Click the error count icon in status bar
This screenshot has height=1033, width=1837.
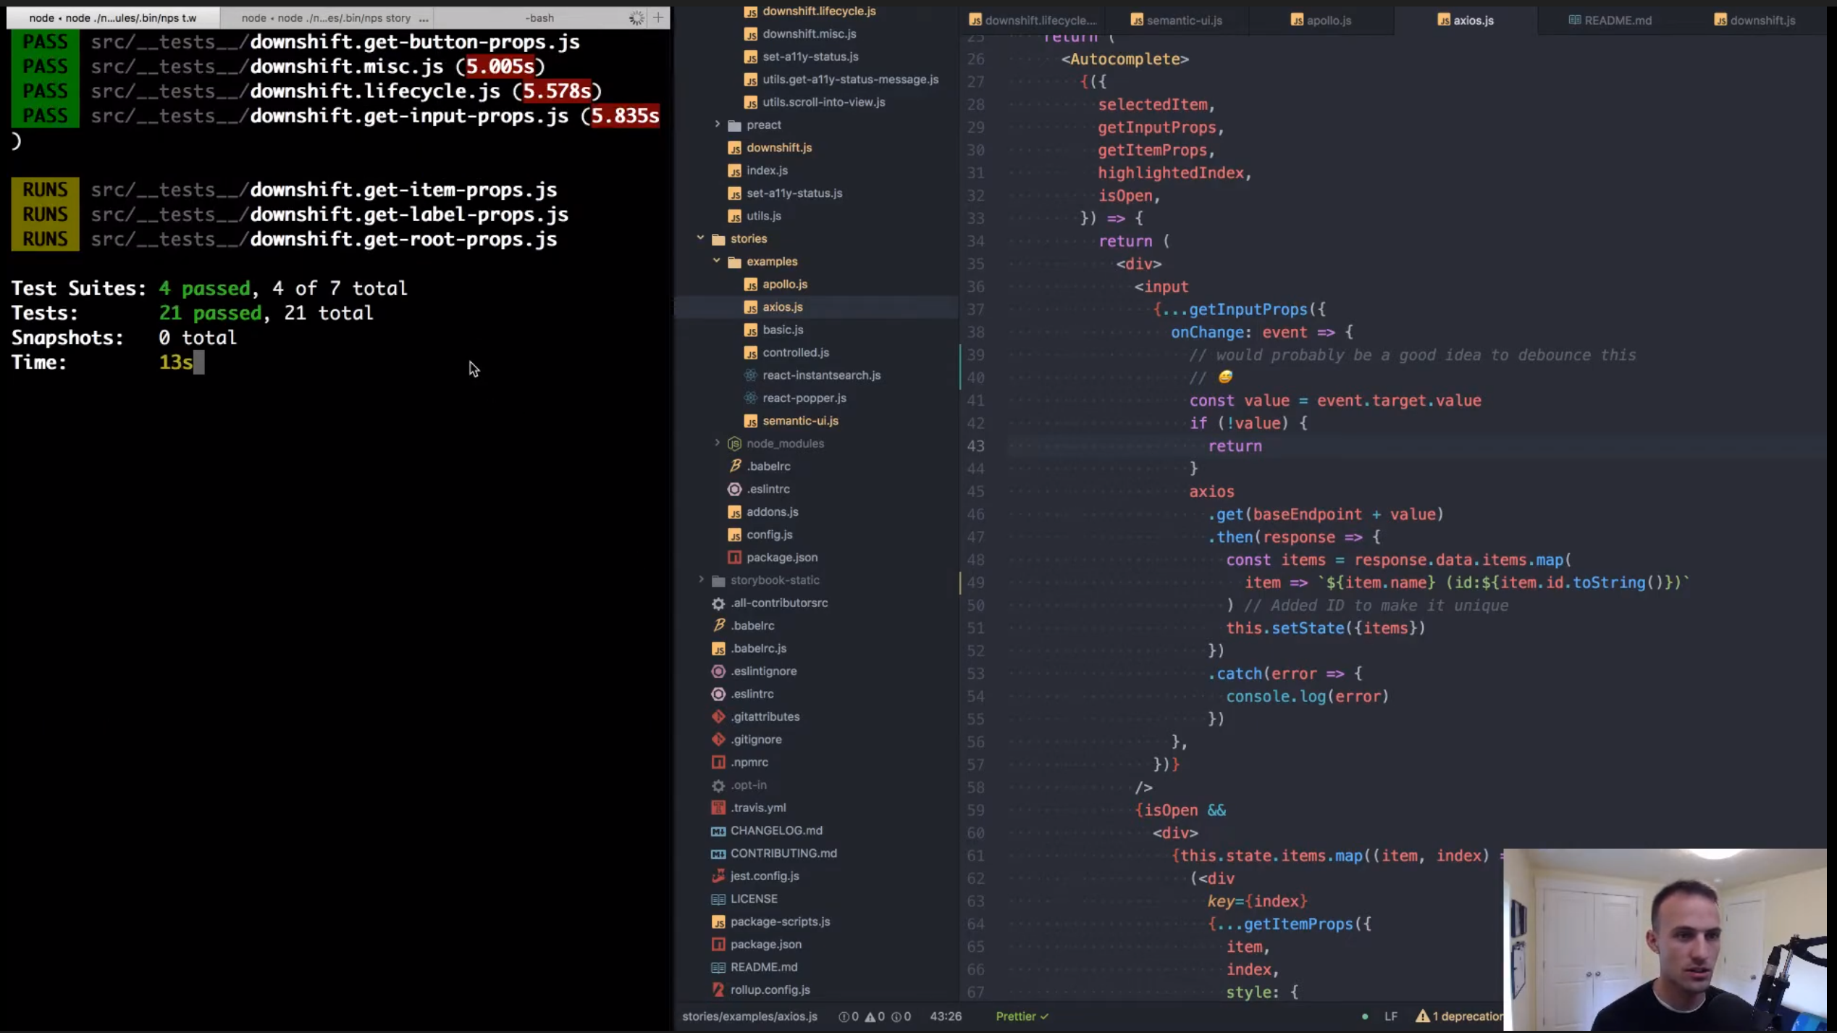[844, 1016]
